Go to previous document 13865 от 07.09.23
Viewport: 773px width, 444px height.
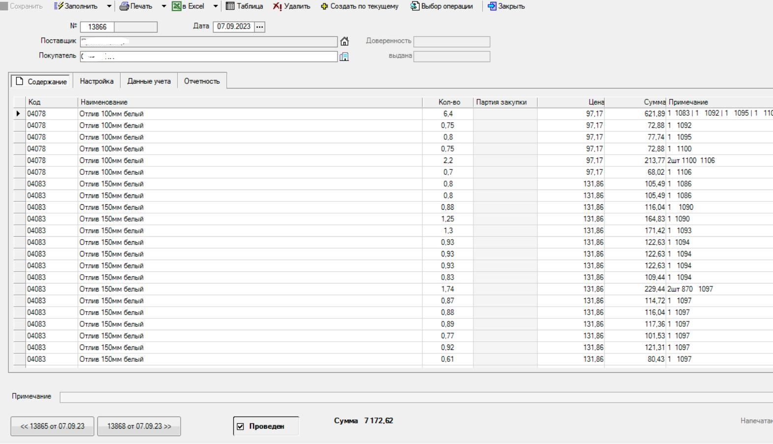click(52, 426)
